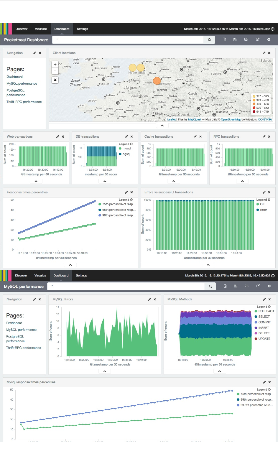Zoom in on the Client locations map
Screen dimensions: 278x451
click(55, 64)
